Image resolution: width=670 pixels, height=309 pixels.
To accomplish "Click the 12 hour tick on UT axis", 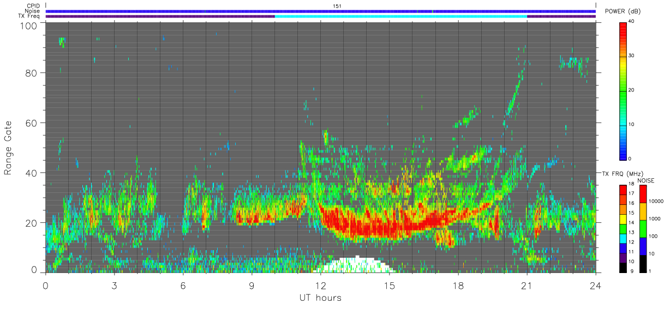I will point(320,285).
